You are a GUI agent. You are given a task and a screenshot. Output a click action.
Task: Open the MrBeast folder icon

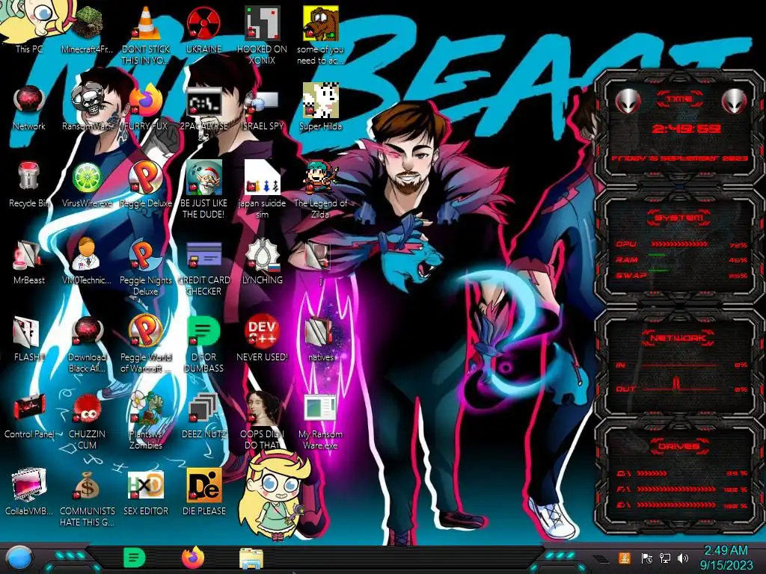coord(29,255)
